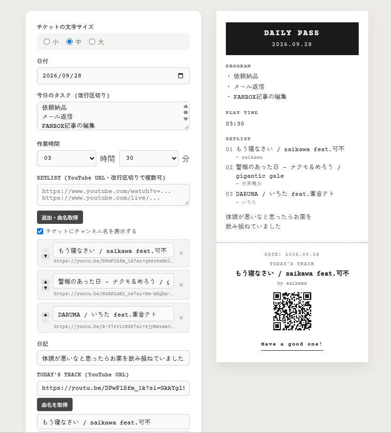Move DARUMA track up with arrow

(x=46, y=315)
